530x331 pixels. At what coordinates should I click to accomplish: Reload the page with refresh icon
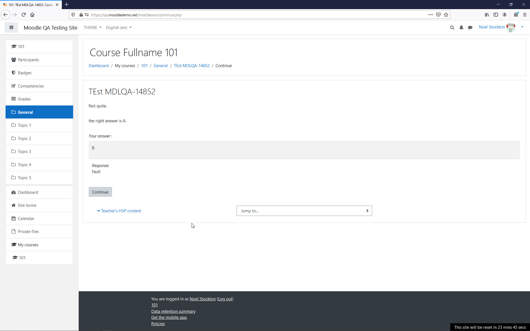(23, 15)
